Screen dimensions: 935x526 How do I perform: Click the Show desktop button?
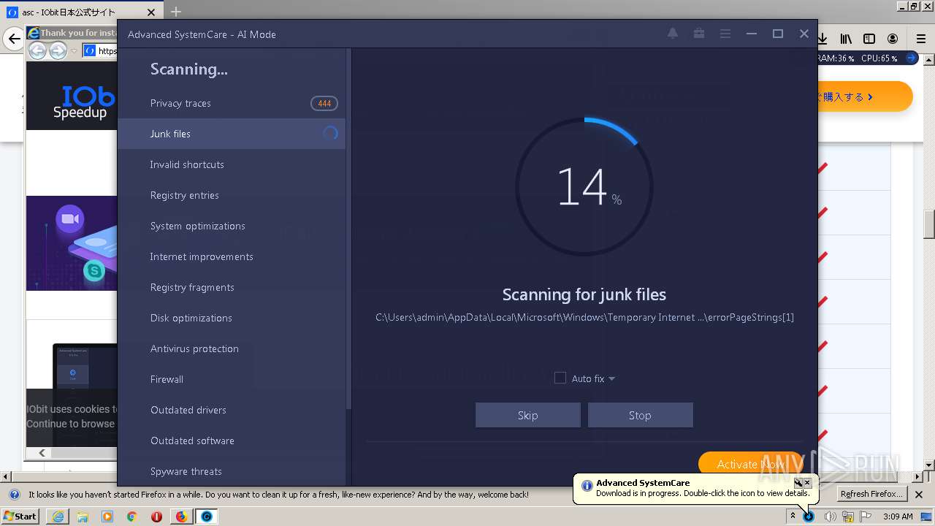tap(928, 517)
